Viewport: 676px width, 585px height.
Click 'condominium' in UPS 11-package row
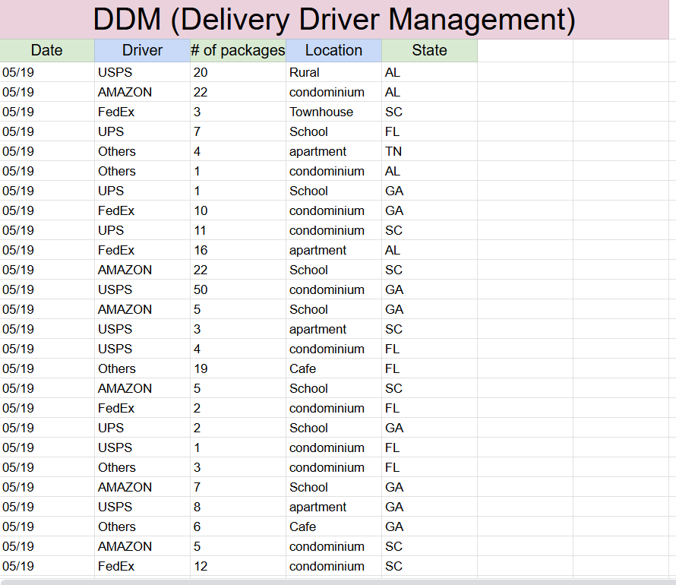pyautogui.click(x=333, y=230)
